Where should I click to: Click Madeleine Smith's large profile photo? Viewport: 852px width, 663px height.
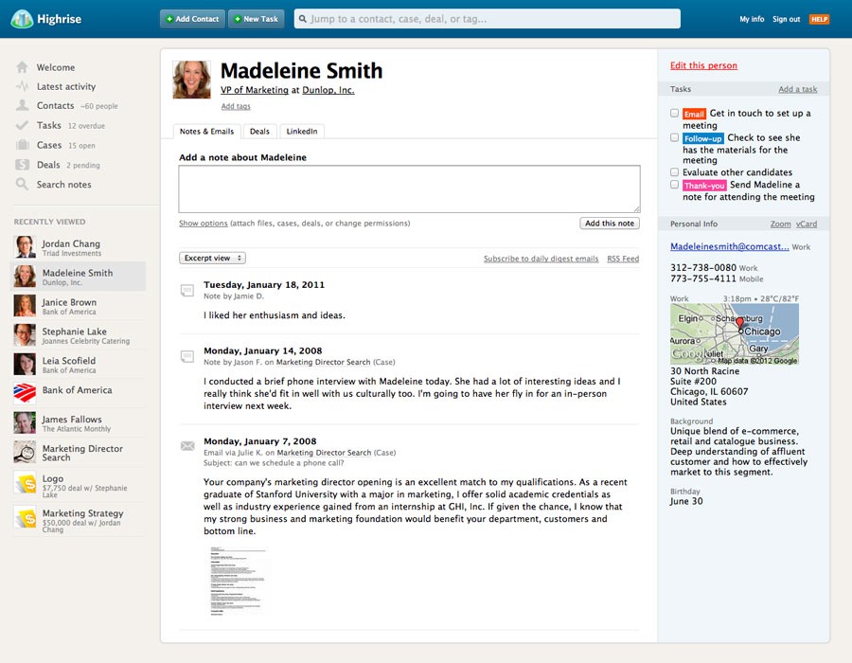[191, 80]
